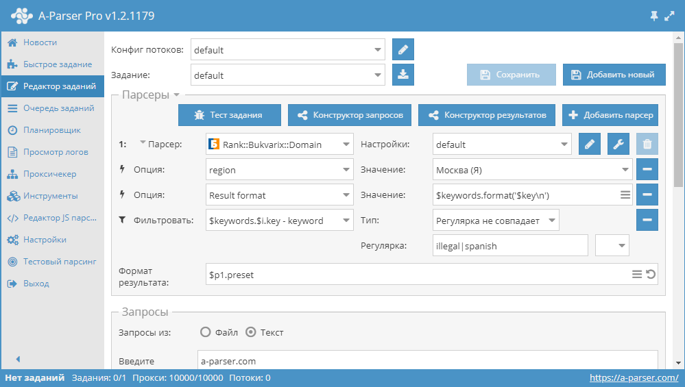Pin the window using the pin icon
Screen dimensions: 685x387
click(x=654, y=15)
